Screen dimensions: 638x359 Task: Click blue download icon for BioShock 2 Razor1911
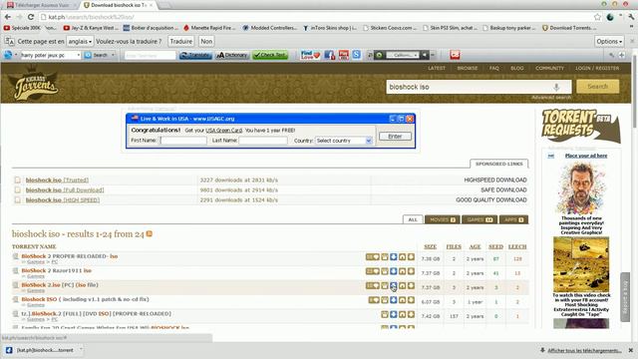[x=393, y=271]
